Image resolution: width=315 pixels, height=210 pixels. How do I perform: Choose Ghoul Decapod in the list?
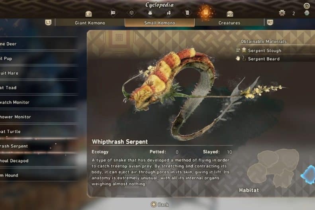click(x=38, y=161)
